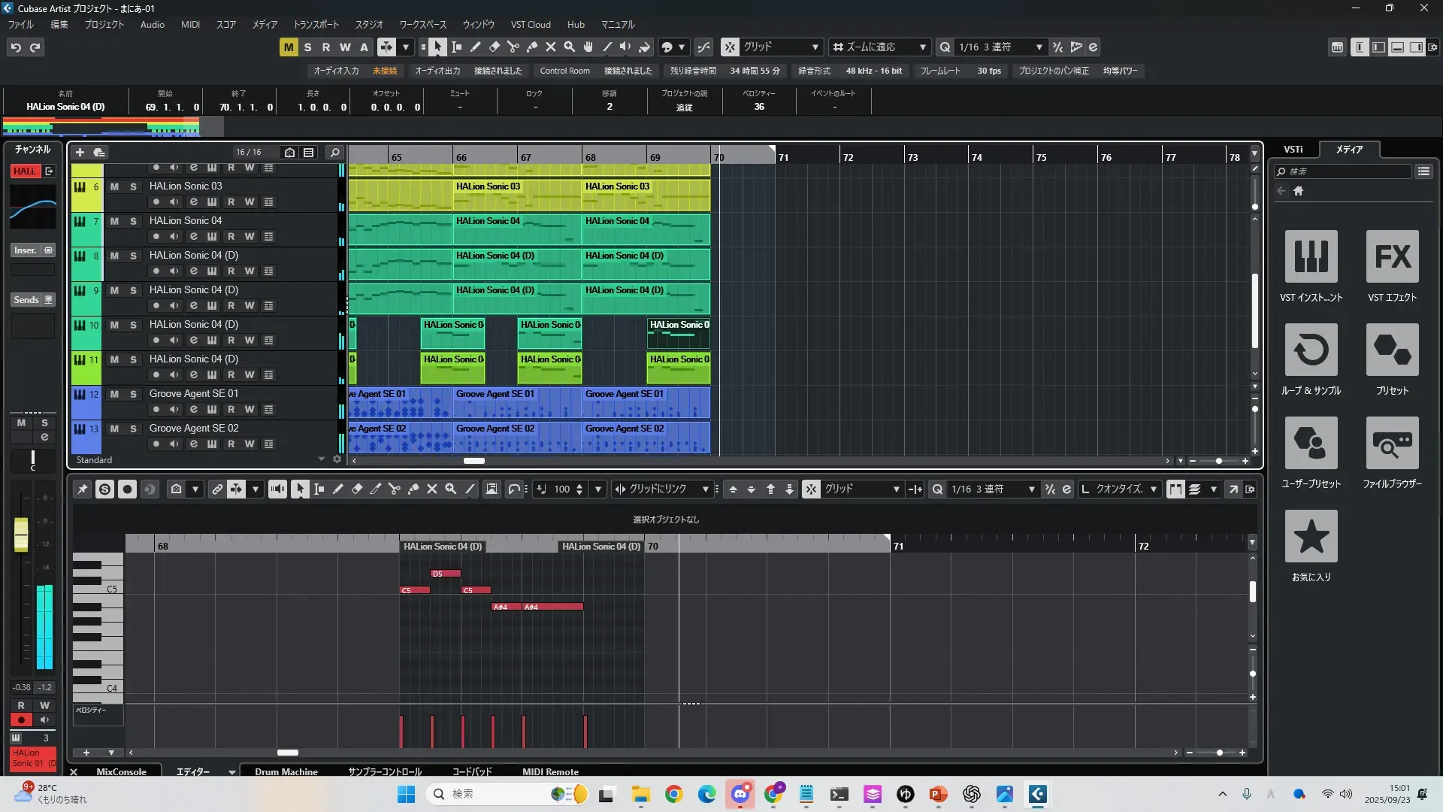The height and width of the screenshot is (812, 1443).
Task: Switch to the MixConsole lower zone tab
Action: click(x=121, y=771)
